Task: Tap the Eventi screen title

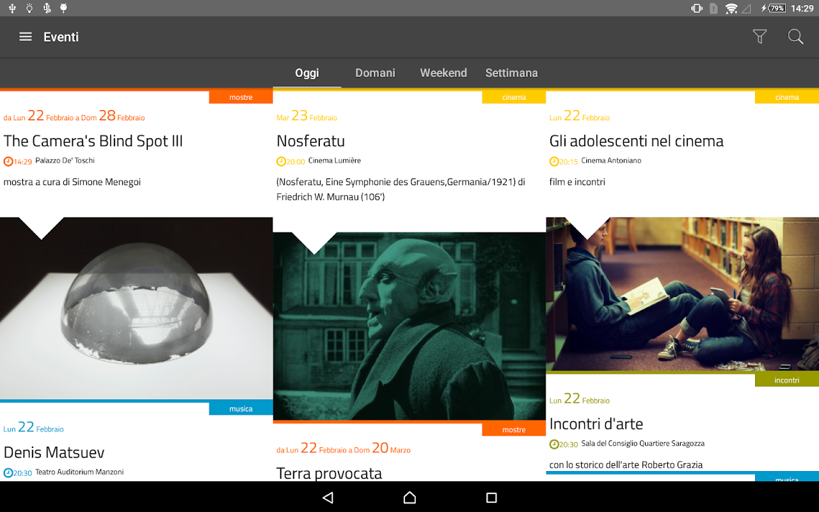Action: tap(61, 37)
